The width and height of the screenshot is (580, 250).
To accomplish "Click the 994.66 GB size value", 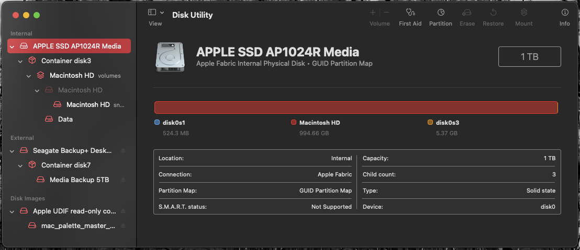I will (314, 133).
